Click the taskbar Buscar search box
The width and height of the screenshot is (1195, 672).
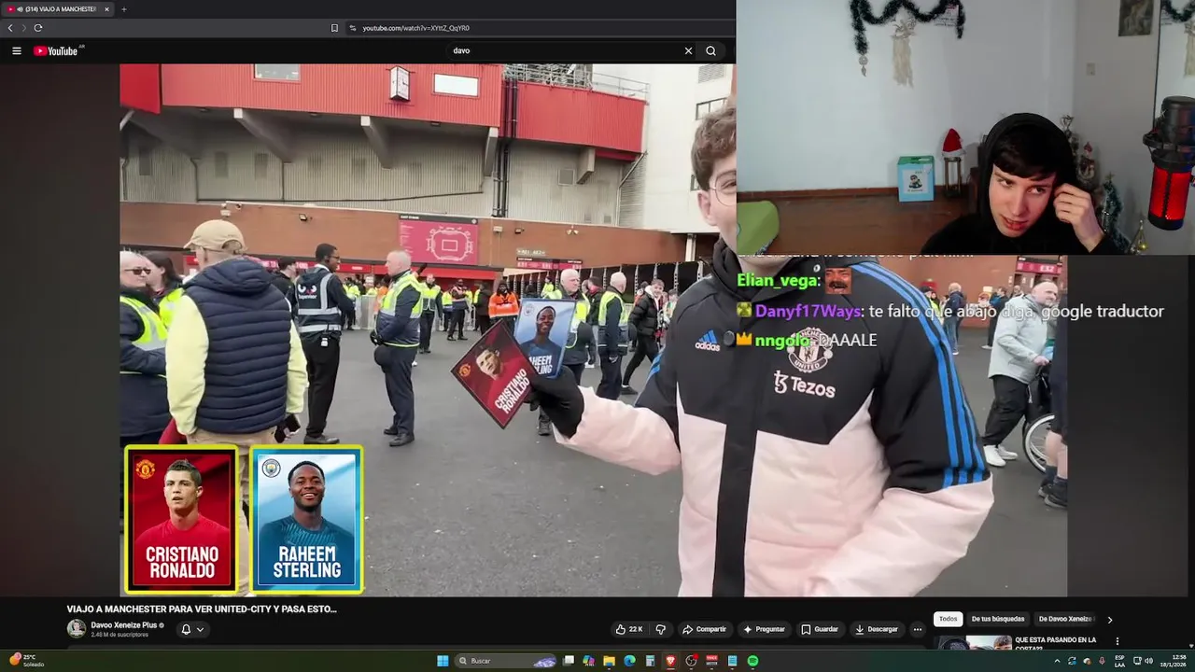click(x=506, y=661)
